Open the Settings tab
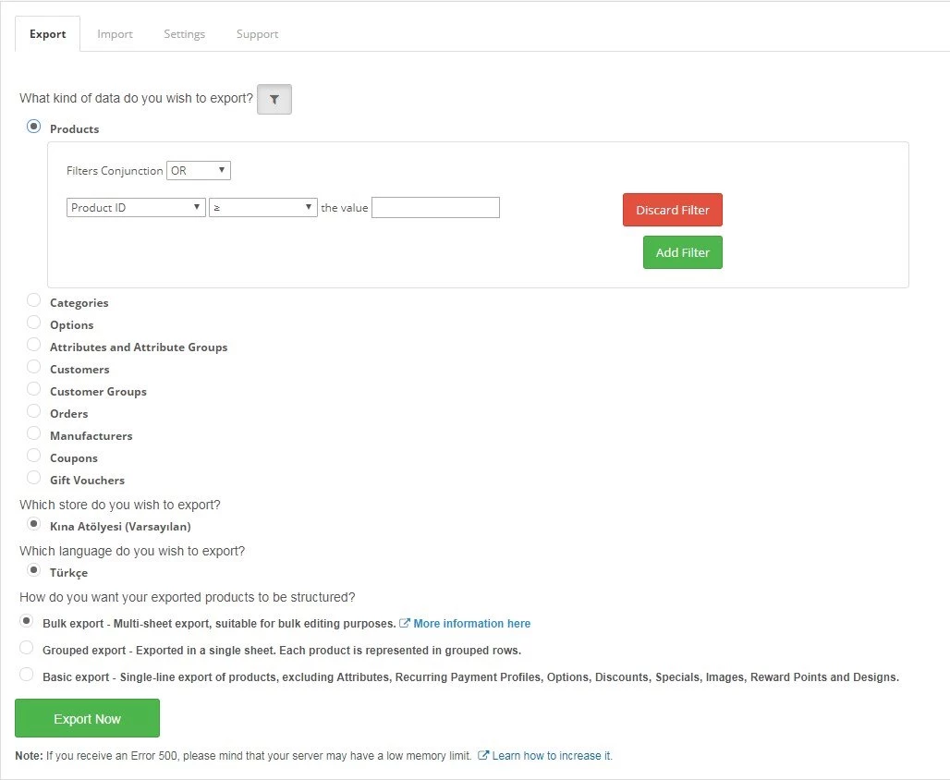This screenshot has width=950, height=780. coord(184,33)
